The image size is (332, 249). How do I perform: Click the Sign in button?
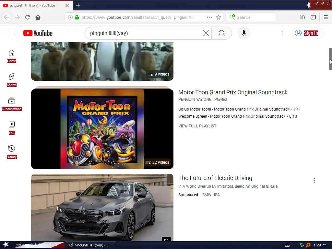click(307, 33)
